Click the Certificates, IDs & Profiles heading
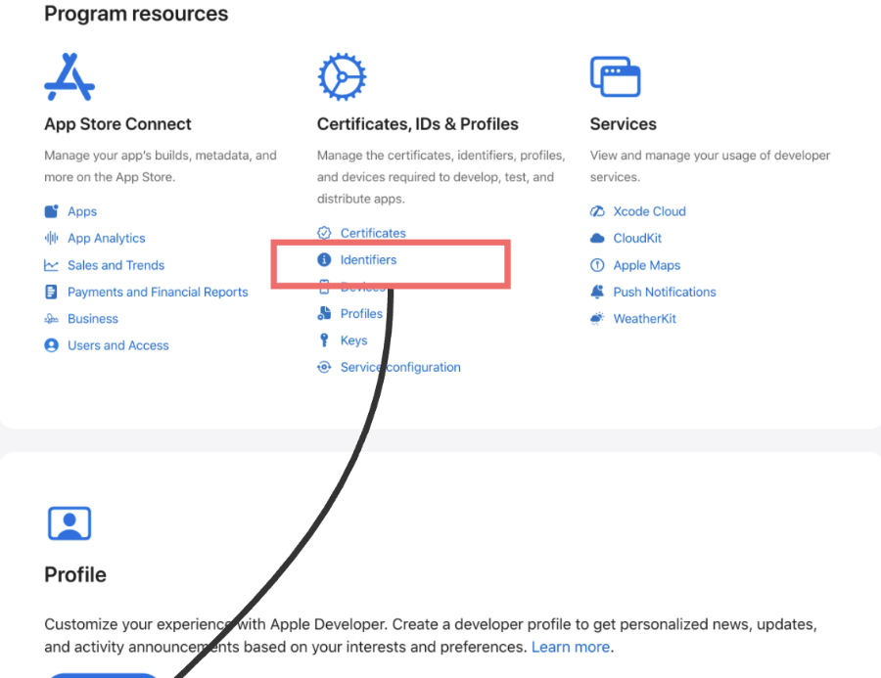This screenshot has height=678, width=881. pyautogui.click(x=417, y=124)
